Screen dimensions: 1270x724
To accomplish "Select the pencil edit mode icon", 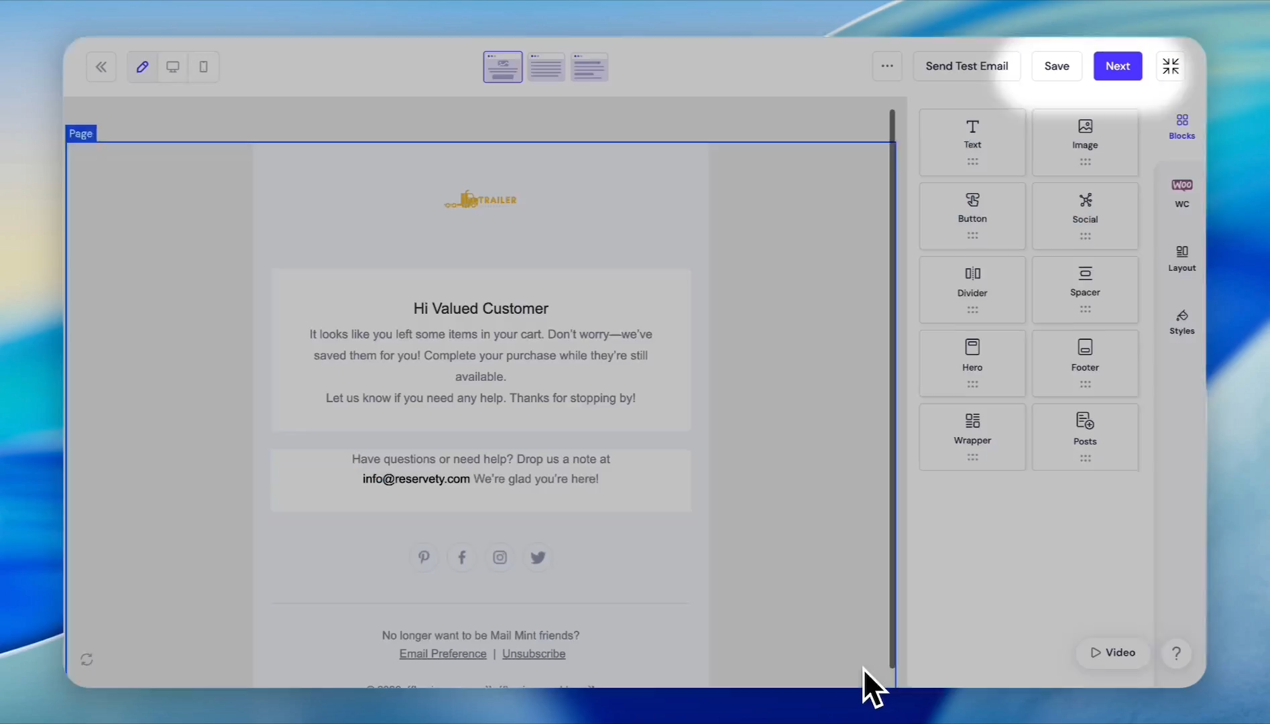I will [142, 66].
